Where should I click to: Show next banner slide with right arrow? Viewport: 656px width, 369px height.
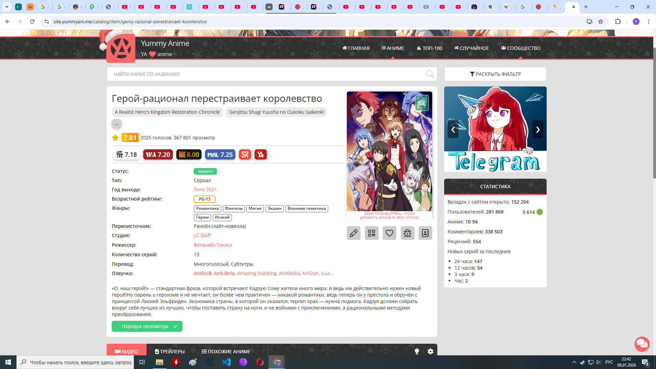tap(537, 129)
